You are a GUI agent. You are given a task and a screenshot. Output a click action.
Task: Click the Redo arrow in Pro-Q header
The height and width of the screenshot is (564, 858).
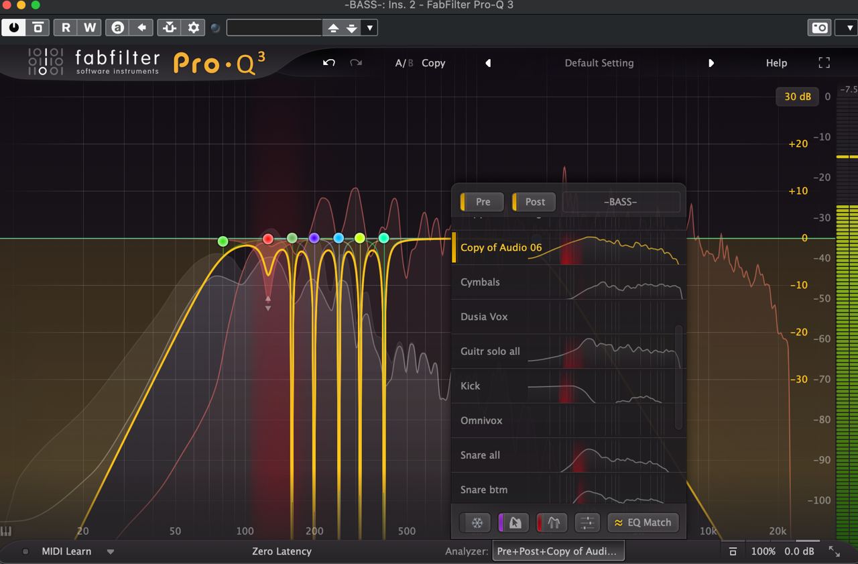coord(356,62)
